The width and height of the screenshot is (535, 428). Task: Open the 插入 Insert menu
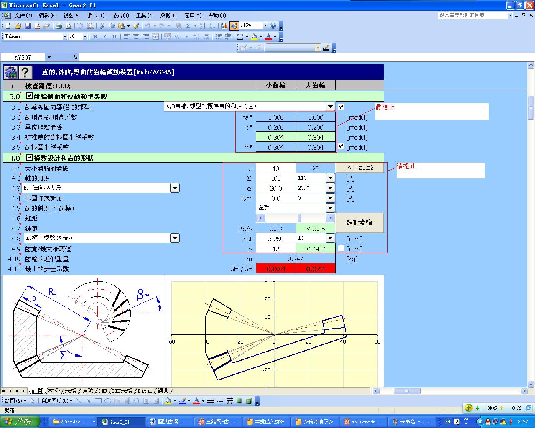click(x=96, y=15)
